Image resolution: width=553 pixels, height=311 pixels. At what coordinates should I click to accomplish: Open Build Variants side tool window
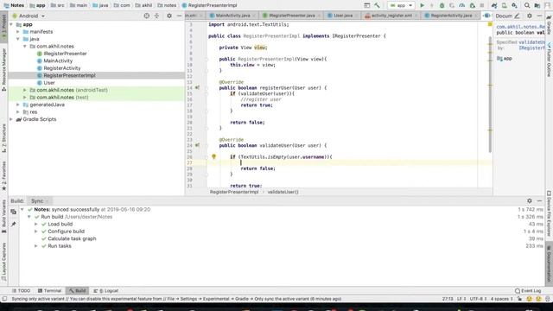point(3,216)
